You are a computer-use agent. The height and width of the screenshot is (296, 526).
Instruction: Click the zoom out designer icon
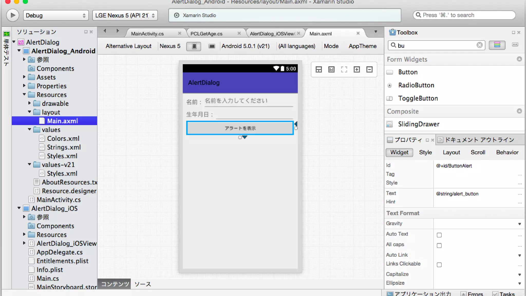pos(369,69)
